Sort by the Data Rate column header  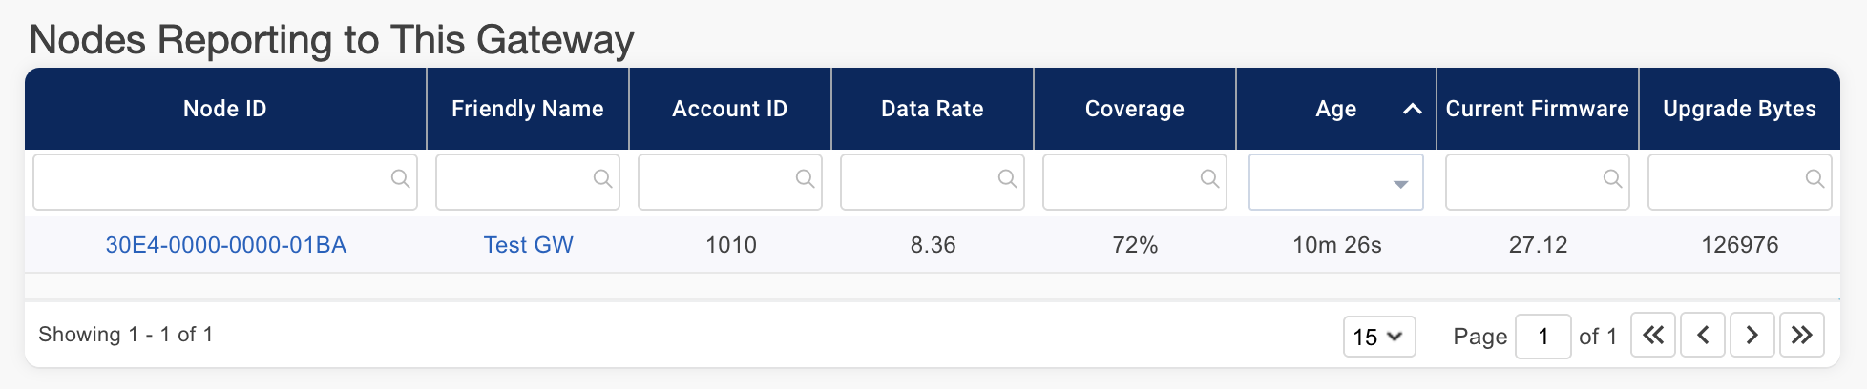(x=932, y=109)
